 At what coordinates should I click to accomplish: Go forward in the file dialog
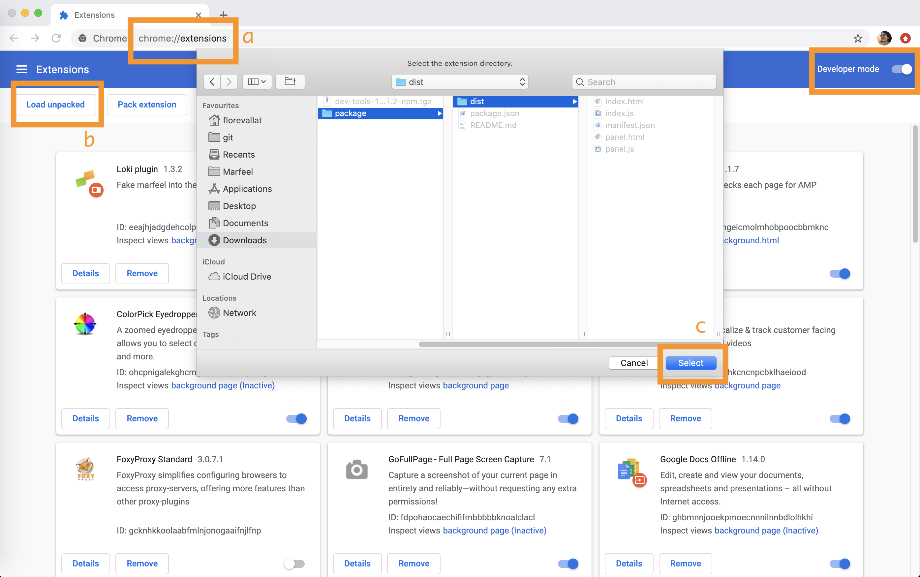[229, 82]
